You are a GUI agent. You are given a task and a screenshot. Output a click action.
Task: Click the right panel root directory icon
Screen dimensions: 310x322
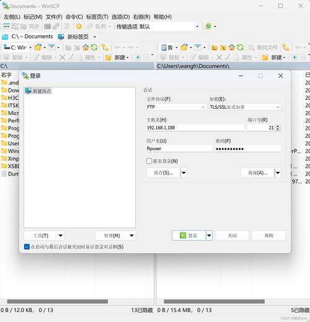[223, 48]
